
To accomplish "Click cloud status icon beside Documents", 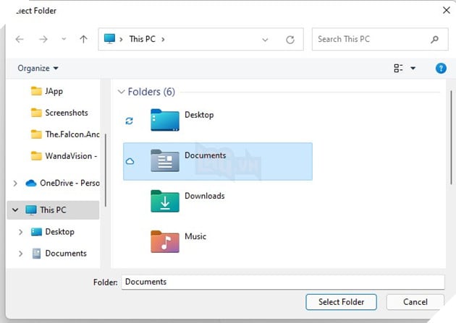I will point(130,161).
